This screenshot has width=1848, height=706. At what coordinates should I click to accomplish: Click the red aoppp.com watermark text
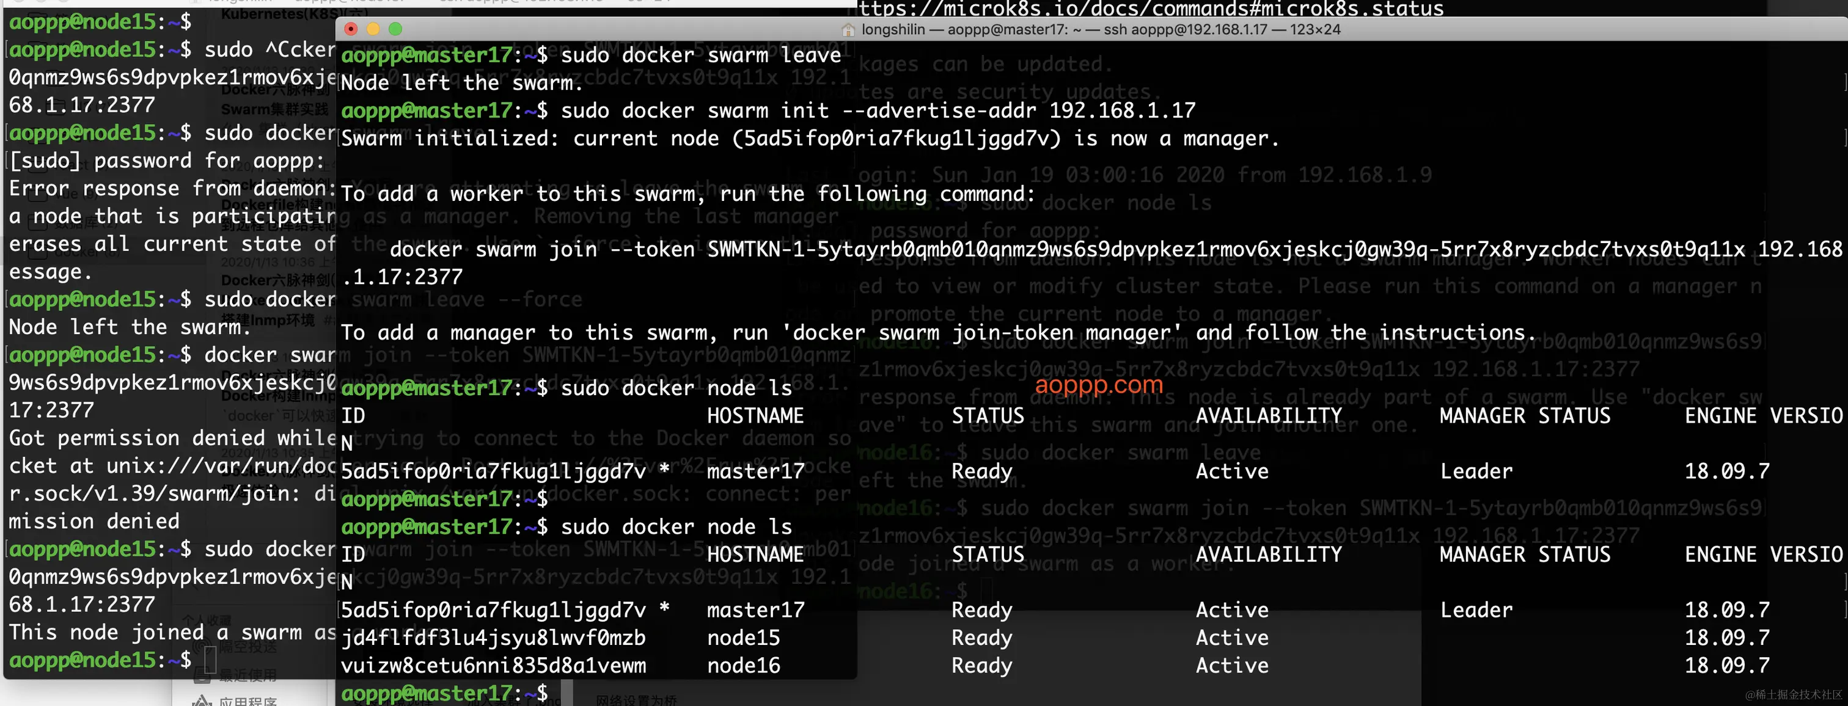pos(1098,384)
